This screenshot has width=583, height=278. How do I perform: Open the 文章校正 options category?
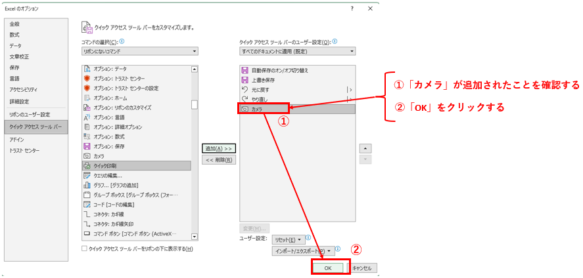point(19,56)
